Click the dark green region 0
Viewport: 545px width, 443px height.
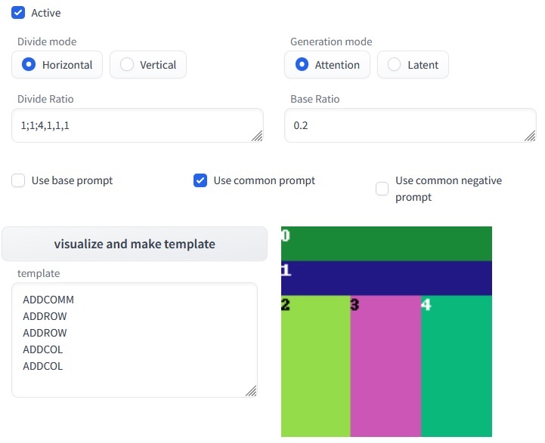click(x=386, y=244)
